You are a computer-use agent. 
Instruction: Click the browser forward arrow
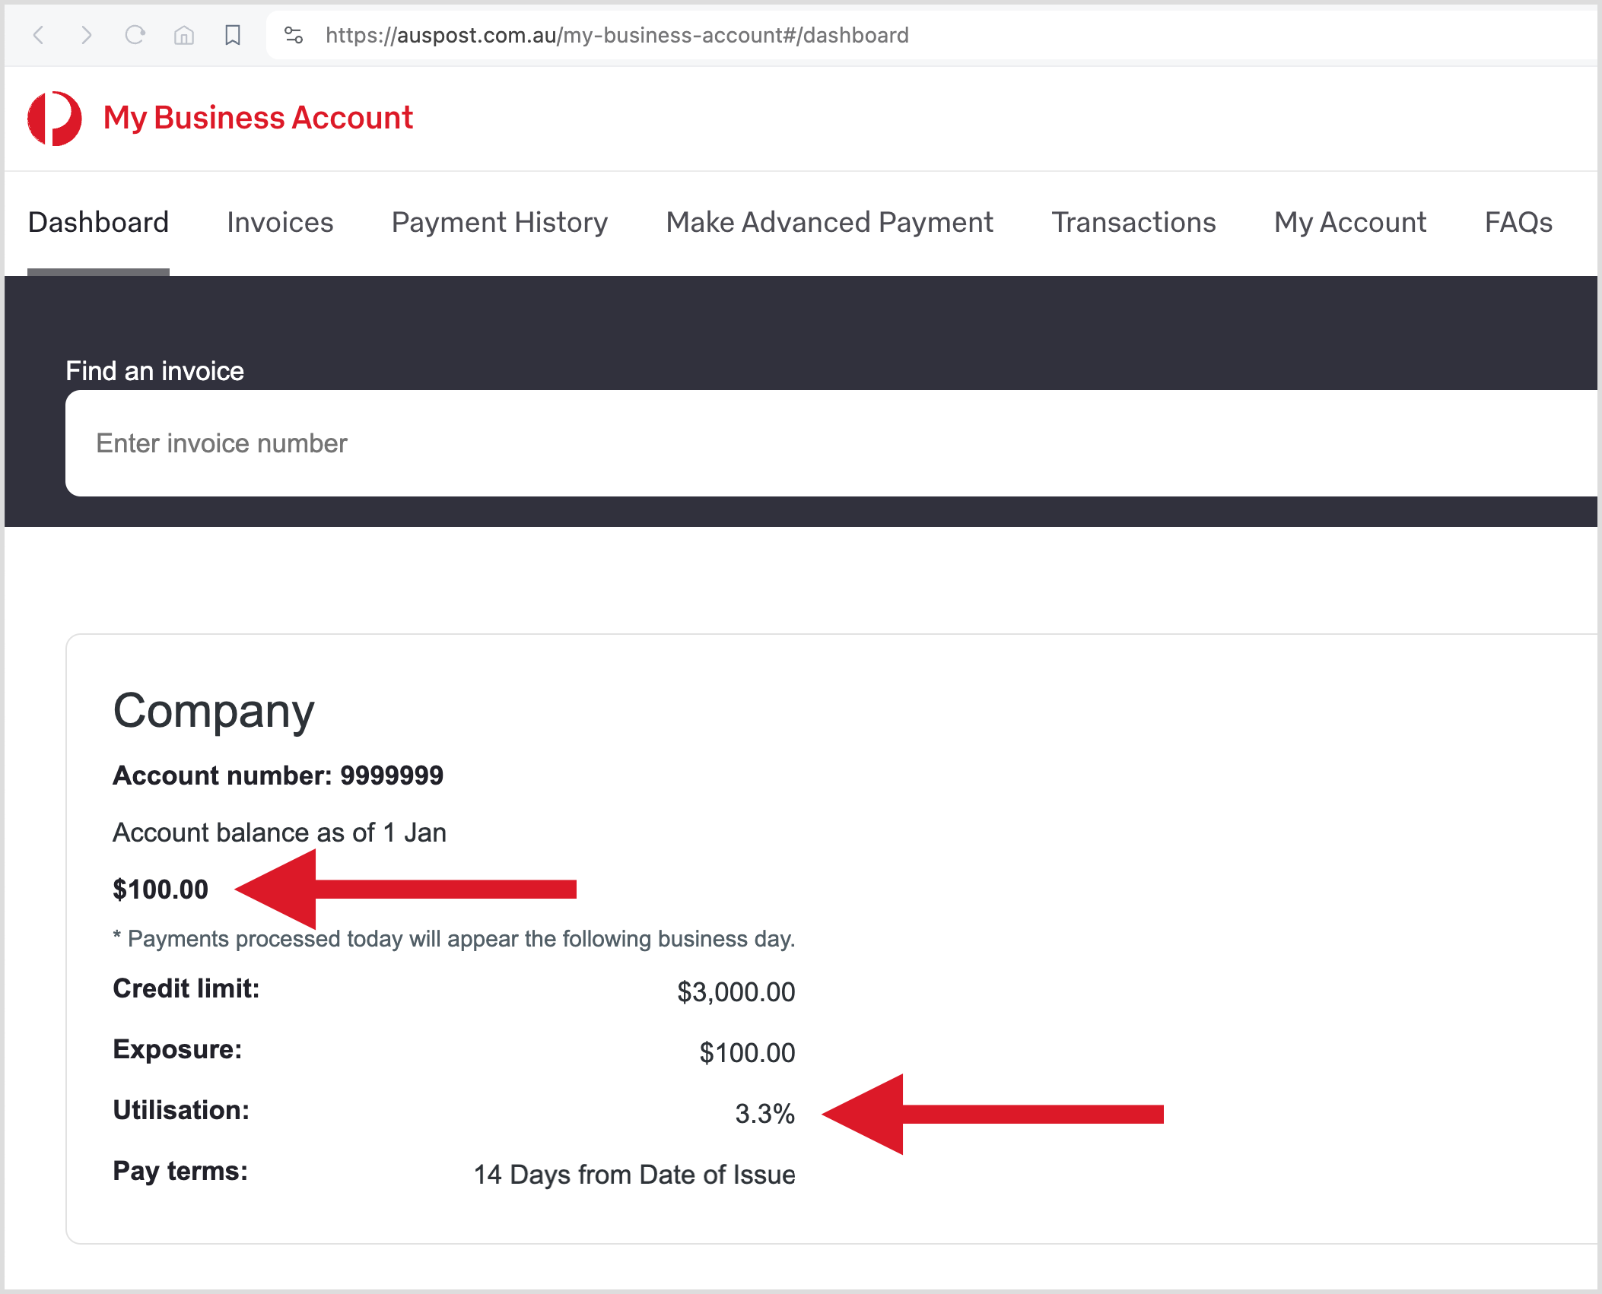(x=86, y=34)
